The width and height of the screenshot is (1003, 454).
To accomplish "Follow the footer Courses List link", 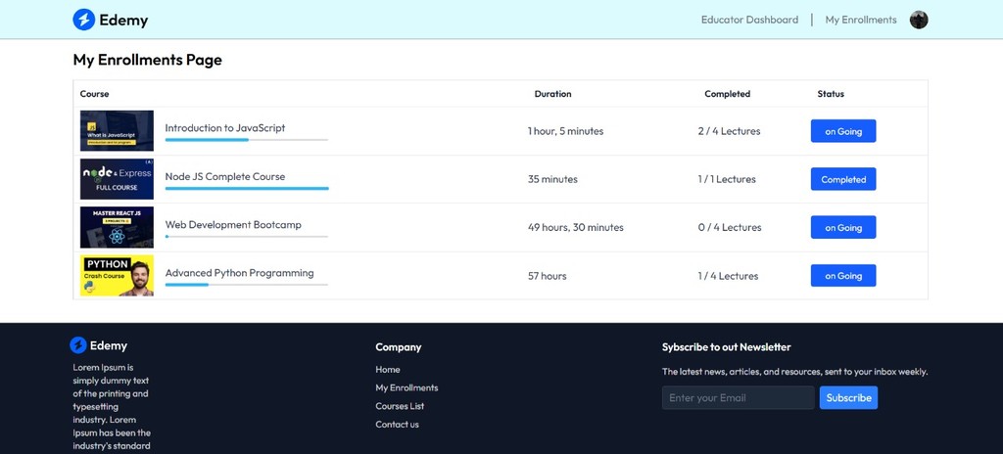I will [x=400, y=406].
